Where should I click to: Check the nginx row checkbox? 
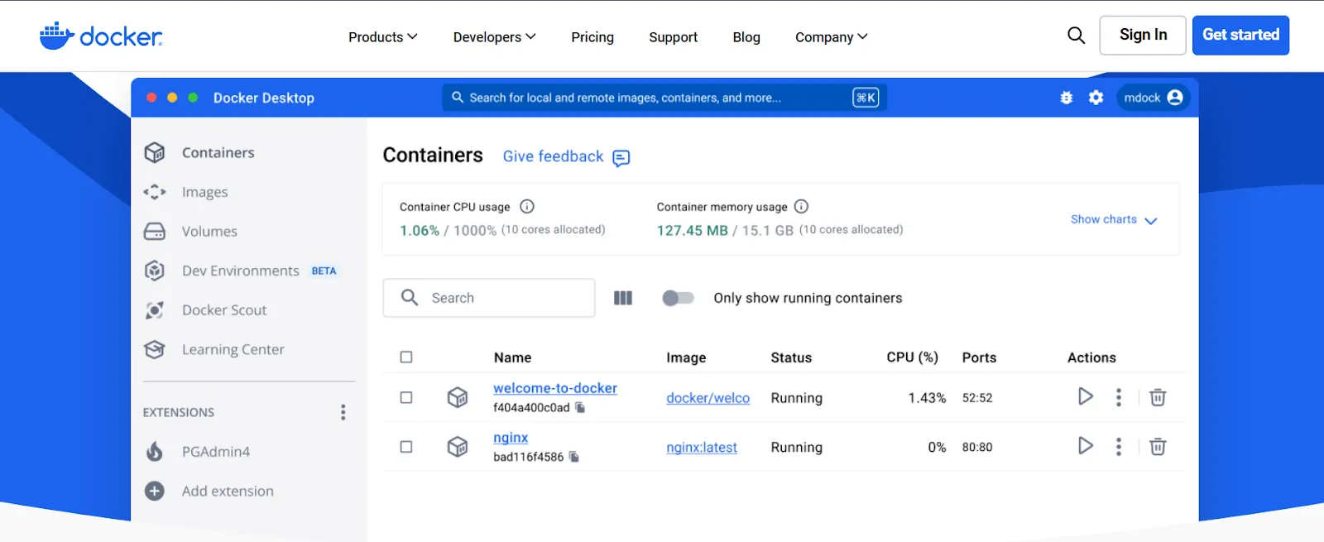406,447
